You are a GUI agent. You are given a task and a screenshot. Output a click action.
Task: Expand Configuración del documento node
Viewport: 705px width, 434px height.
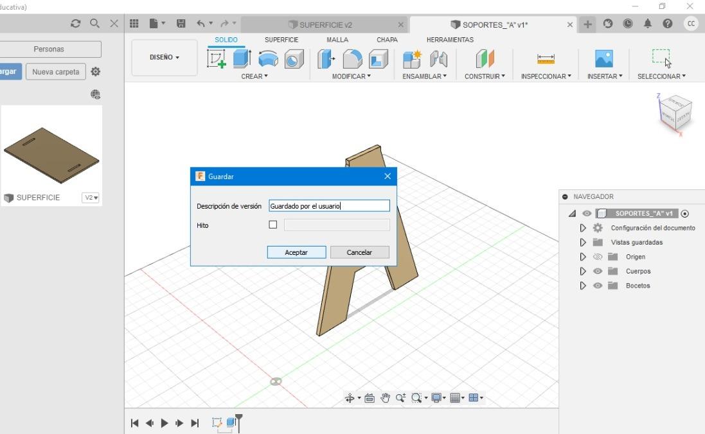point(583,228)
